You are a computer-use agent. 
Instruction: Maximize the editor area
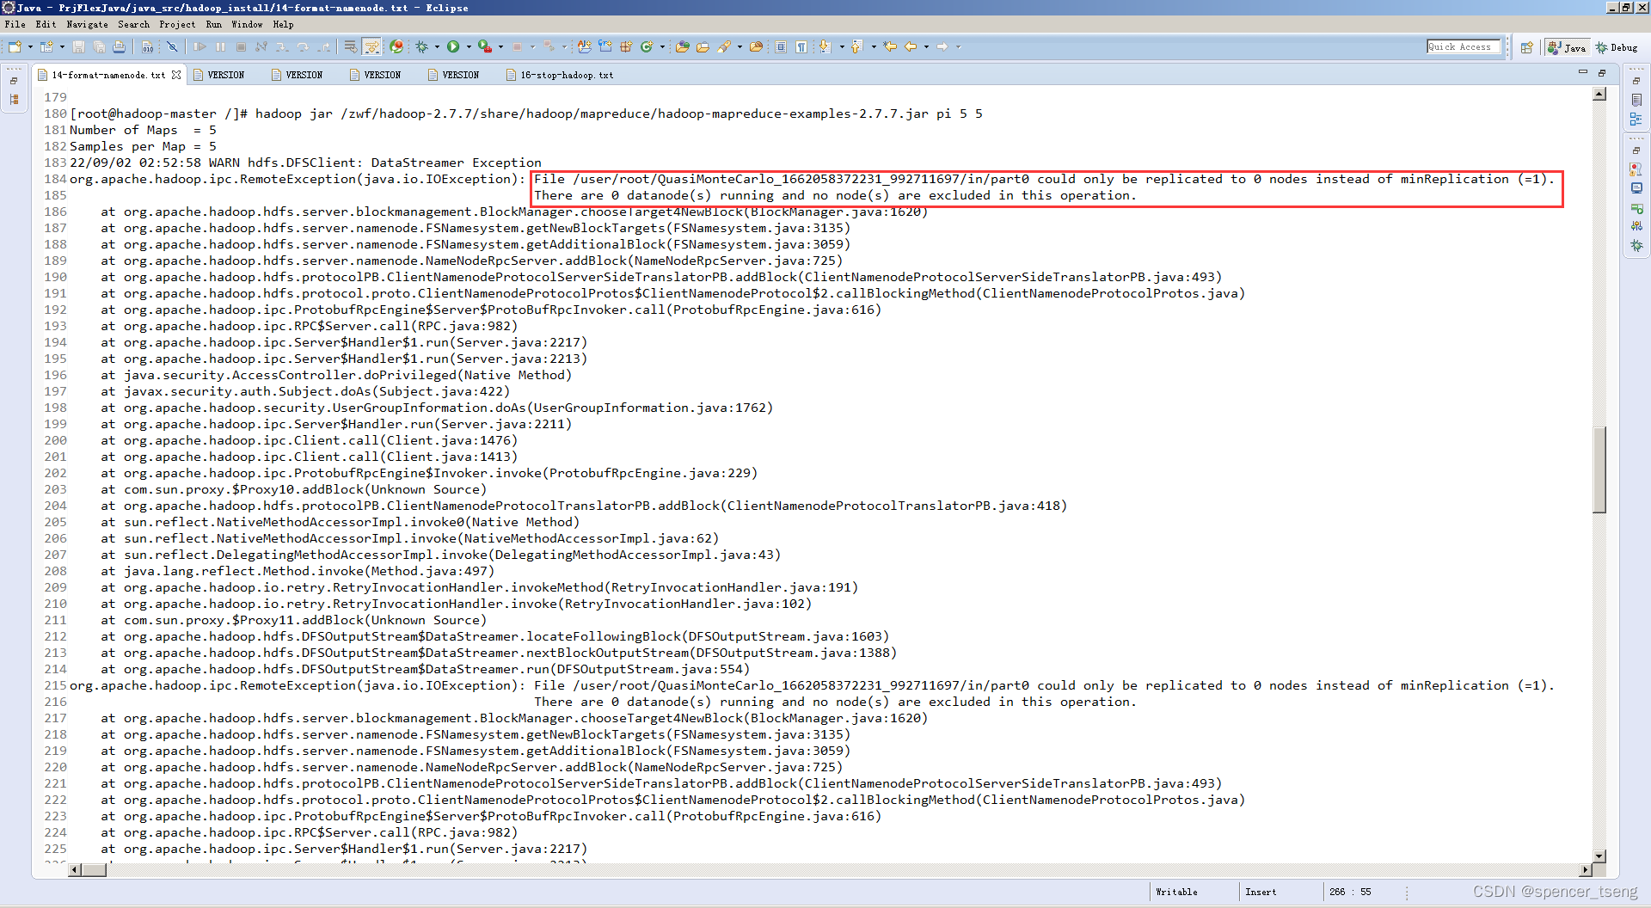(x=1601, y=73)
